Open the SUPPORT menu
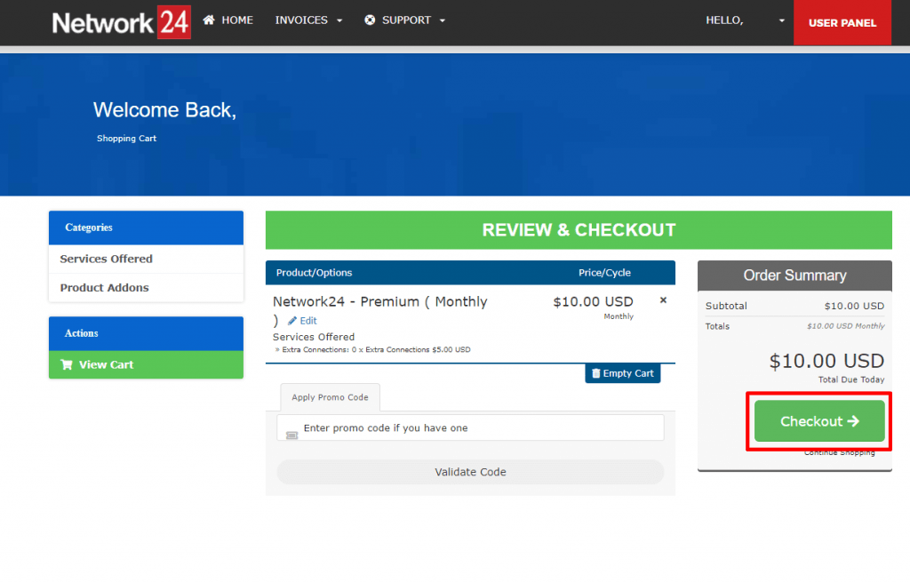 pyautogui.click(x=405, y=20)
